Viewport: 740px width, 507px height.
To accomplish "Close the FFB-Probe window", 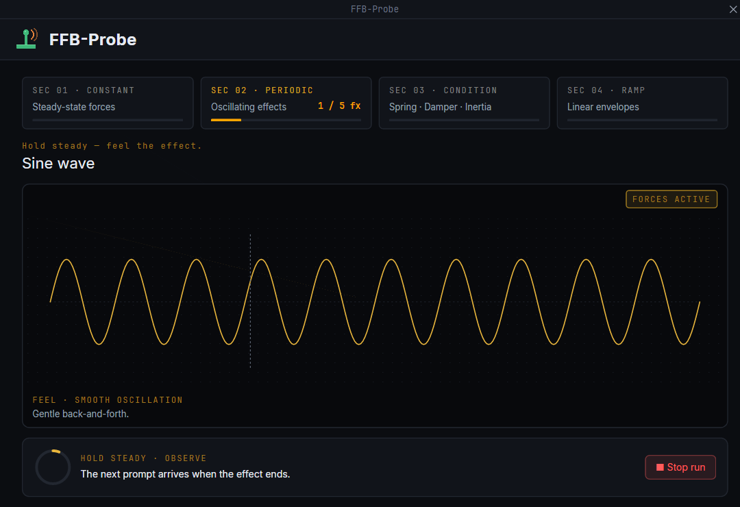I will 733,9.
